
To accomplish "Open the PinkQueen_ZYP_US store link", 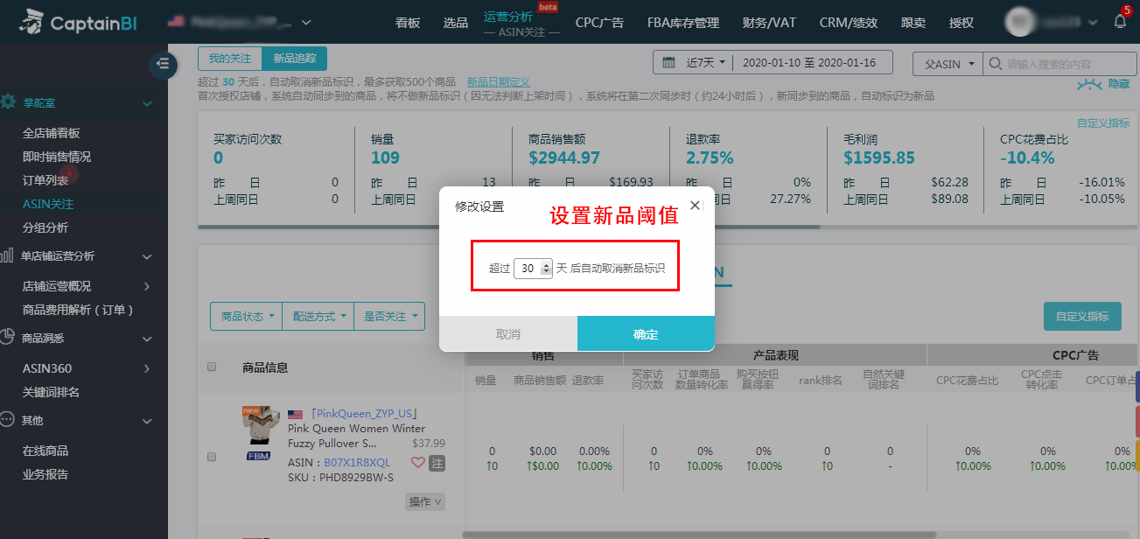I will pyautogui.click(x=363, y=414).
